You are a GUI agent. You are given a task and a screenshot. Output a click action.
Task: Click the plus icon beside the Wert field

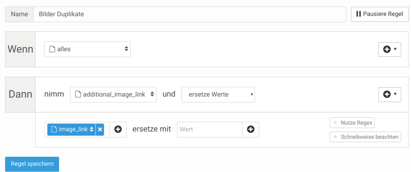(x=250, y=129)
